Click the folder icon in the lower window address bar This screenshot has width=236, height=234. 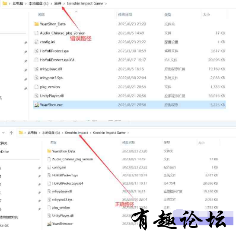point(21,133)
